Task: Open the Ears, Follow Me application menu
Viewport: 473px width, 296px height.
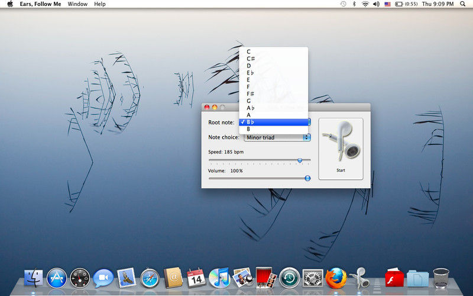Action: [40, 4]
